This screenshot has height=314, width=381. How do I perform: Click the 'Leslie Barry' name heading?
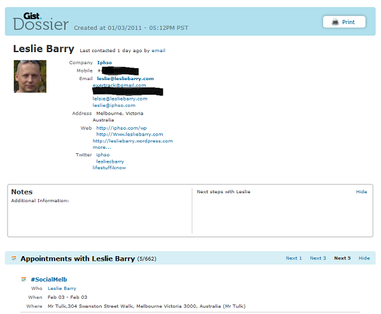[x=44, y=49]
